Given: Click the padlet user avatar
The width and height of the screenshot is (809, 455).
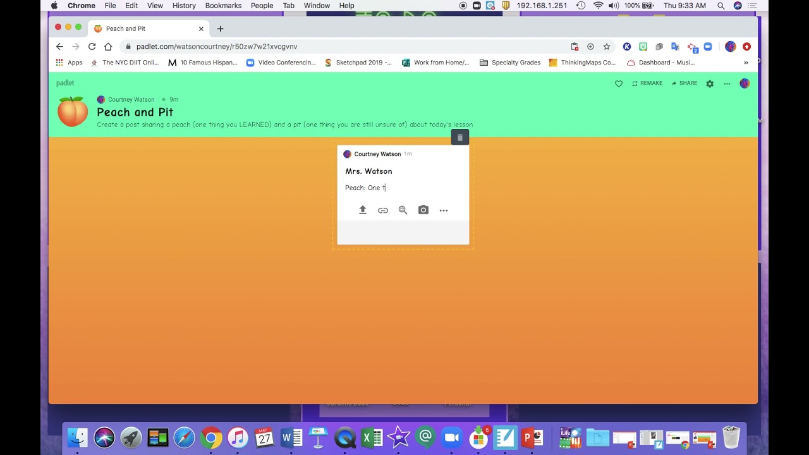Looking at the screenshot, I should point(745,83).
